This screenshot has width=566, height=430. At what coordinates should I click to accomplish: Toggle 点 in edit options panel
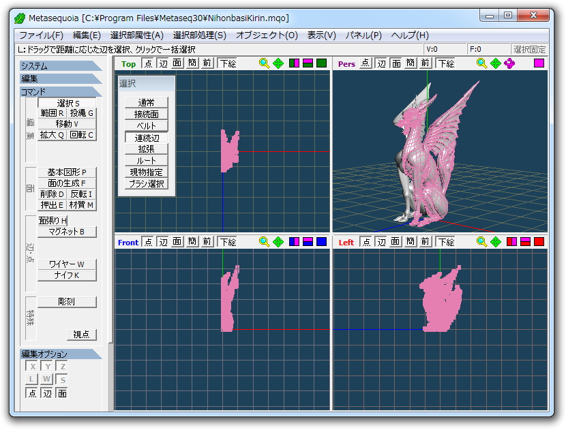(32, 393)
